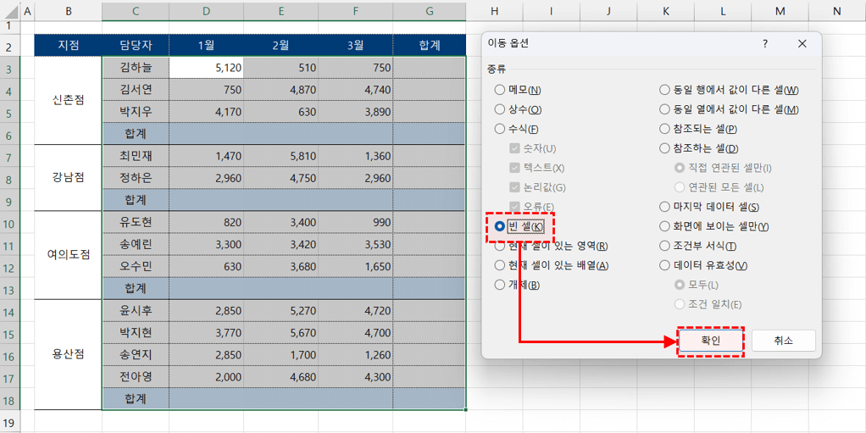866x433 pixels.
Task: Click cell containing 4,300
Action: pyautogui.click(x=356, y=377)
